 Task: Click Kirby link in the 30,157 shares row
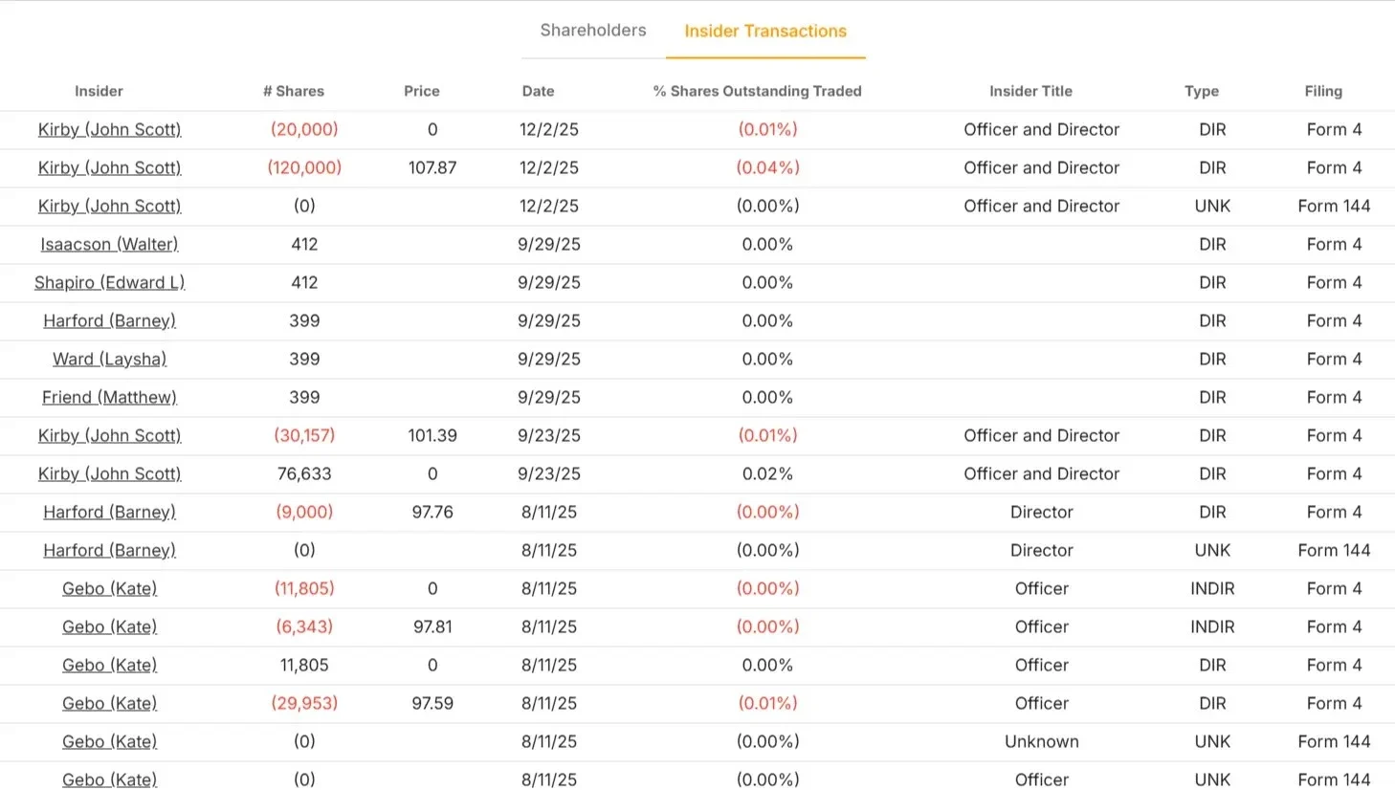pos(109,435)
